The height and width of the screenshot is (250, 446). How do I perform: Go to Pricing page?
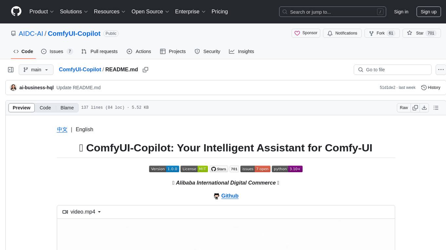click(x=220, y=11)
